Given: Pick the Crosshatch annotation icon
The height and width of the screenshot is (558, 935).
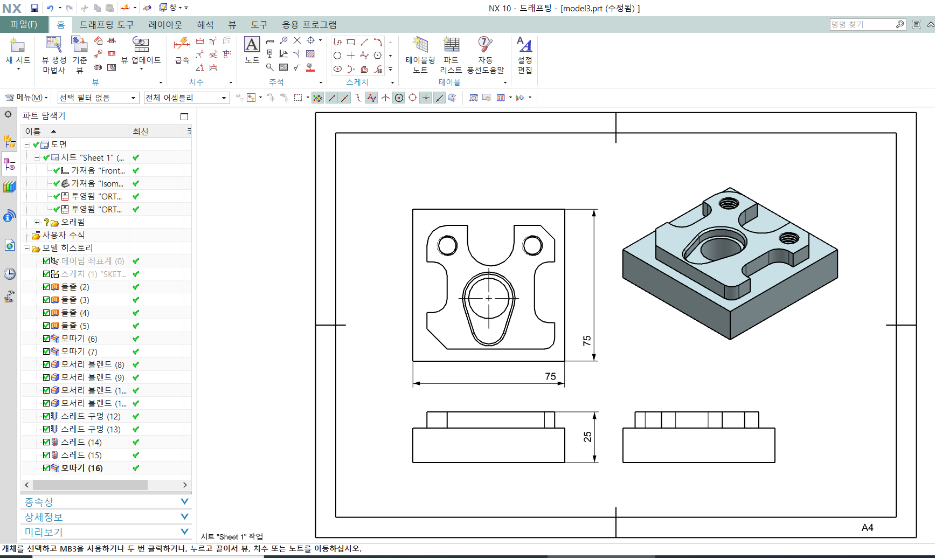Looking at the screenshot, I should pyautogui.click(x=310, y=54).
